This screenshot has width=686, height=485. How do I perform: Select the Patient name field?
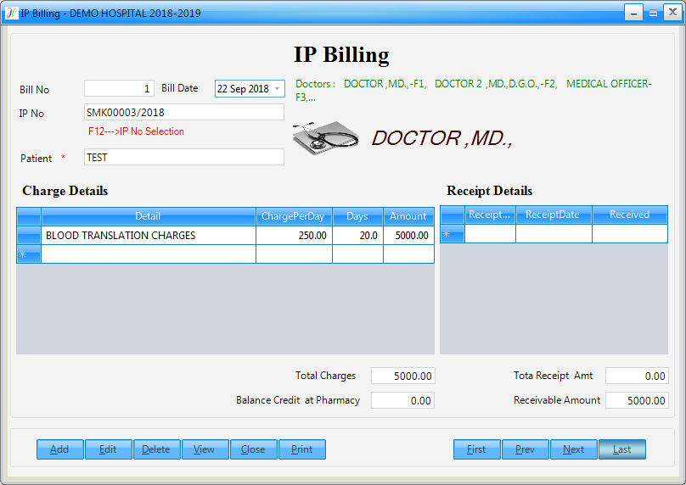(x=184, y=157)
